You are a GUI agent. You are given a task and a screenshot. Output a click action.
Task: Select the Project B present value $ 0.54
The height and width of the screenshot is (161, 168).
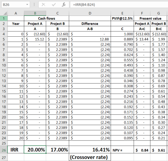[x=159, y=96]
